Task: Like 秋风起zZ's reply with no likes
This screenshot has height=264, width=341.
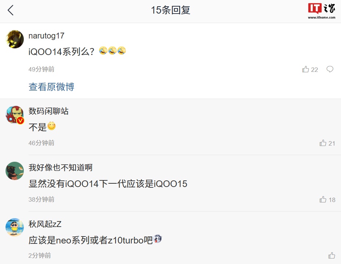Action: pyautogui.click(x=331, y=256)
